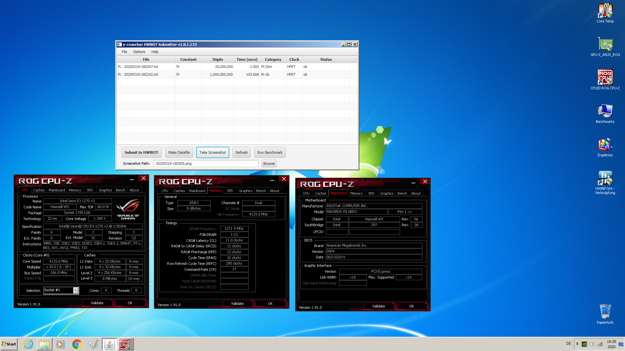Click the ROG Republic of Gamers logo
Screen dimensions: 625x351
pos(128,210)
